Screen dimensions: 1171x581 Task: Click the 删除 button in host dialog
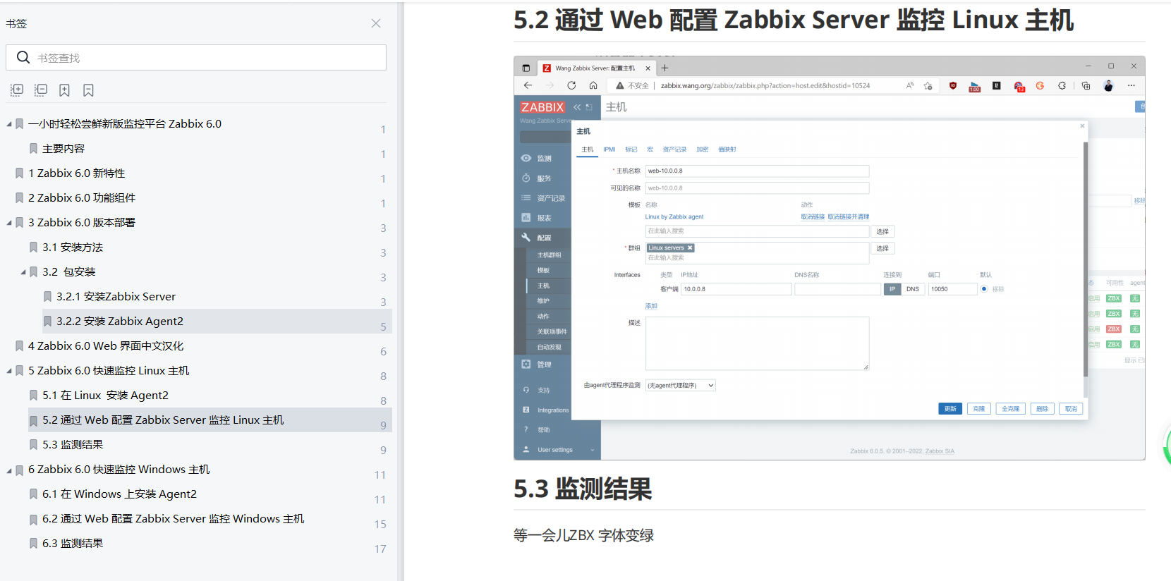point(1043,409)
